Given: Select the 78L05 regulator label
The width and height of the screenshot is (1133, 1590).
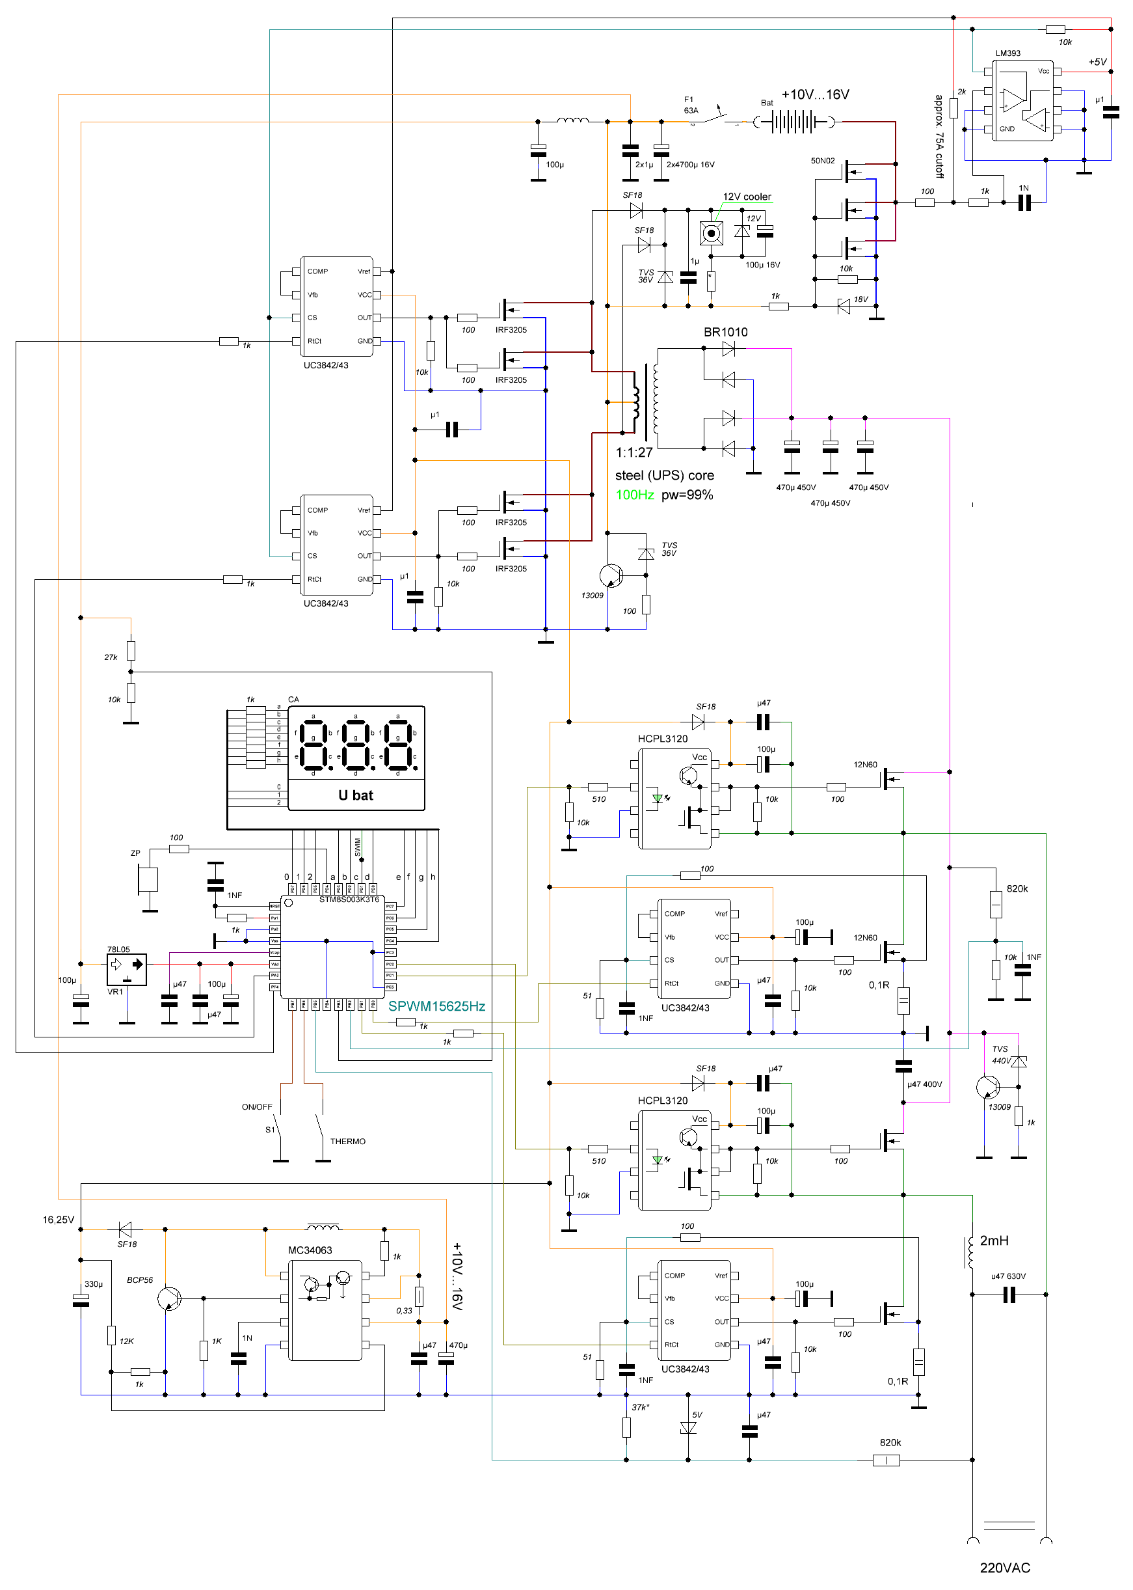Looking at the screenshot, I should coord(118,950).
